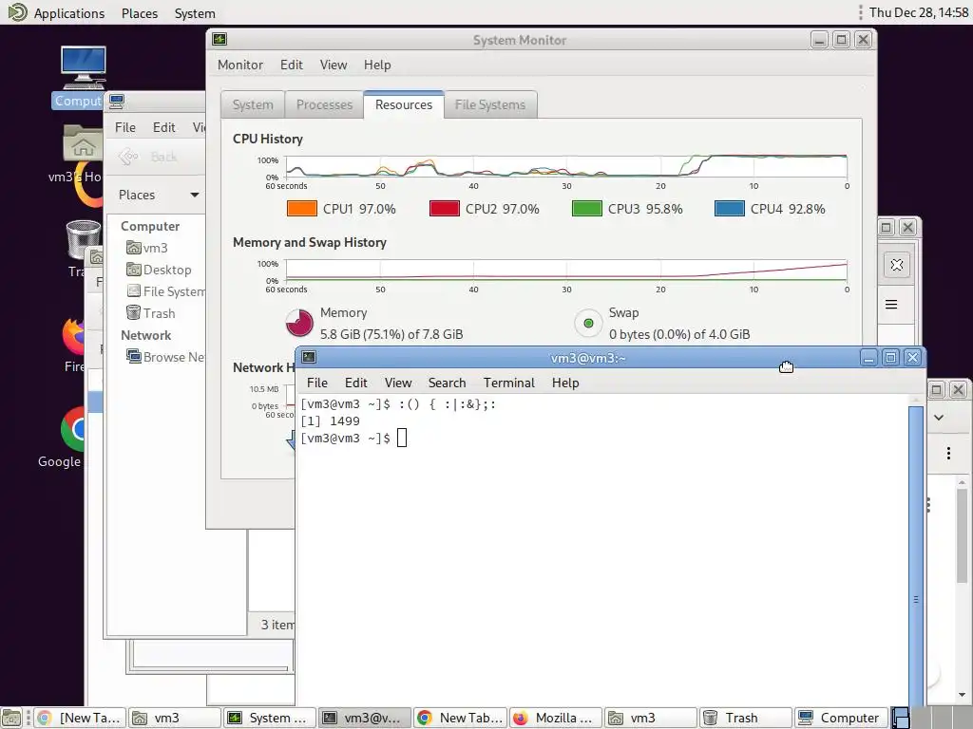Open System Monitor's Monitor menu

(x=240, y=65)
